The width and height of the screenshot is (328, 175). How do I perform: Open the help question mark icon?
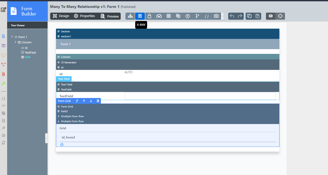(188, 16)
